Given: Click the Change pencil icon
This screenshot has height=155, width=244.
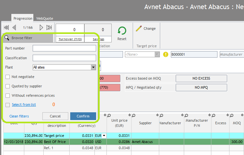Looking at the screenshot, I should click(139, 28).
